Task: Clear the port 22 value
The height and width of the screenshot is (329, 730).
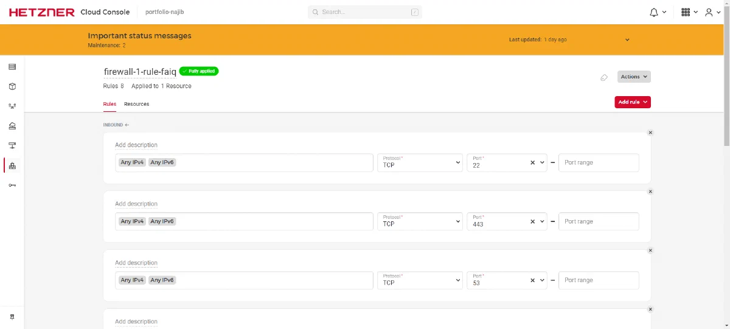Action: point(533,162)
